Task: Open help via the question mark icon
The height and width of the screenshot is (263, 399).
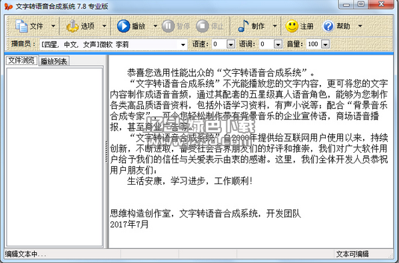Action: 328,26
